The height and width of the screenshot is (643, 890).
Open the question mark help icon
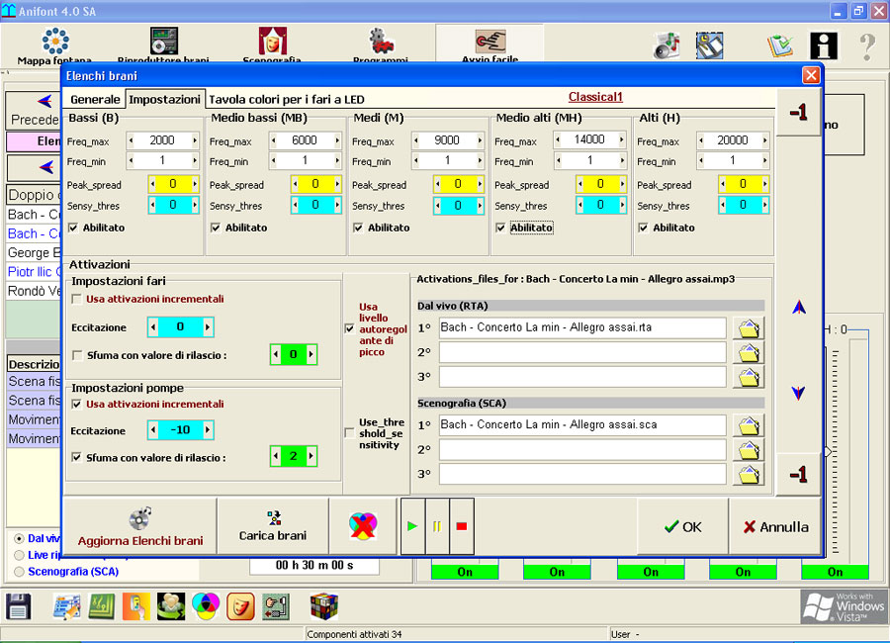point(866,46)
